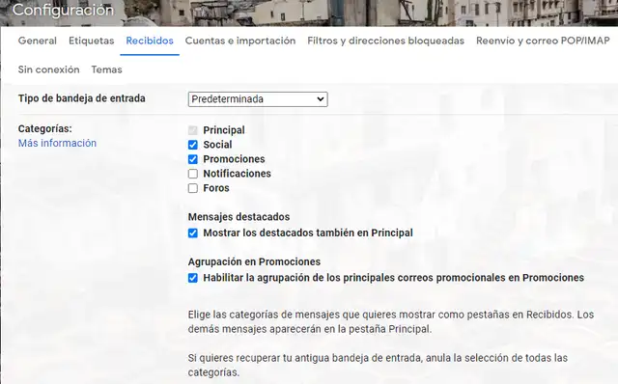
Task: Click the disabled Principal checkbox
Action: 193,130
